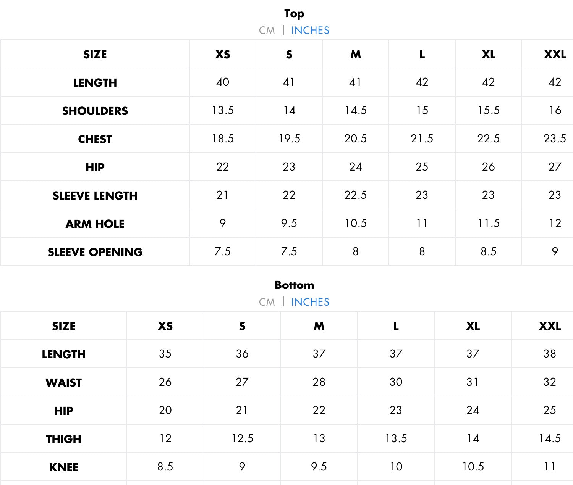The width and height of the screenshot is (573, 485).
Task: Click the thigh value 13.5 for size L
Action: coord(396,438)
